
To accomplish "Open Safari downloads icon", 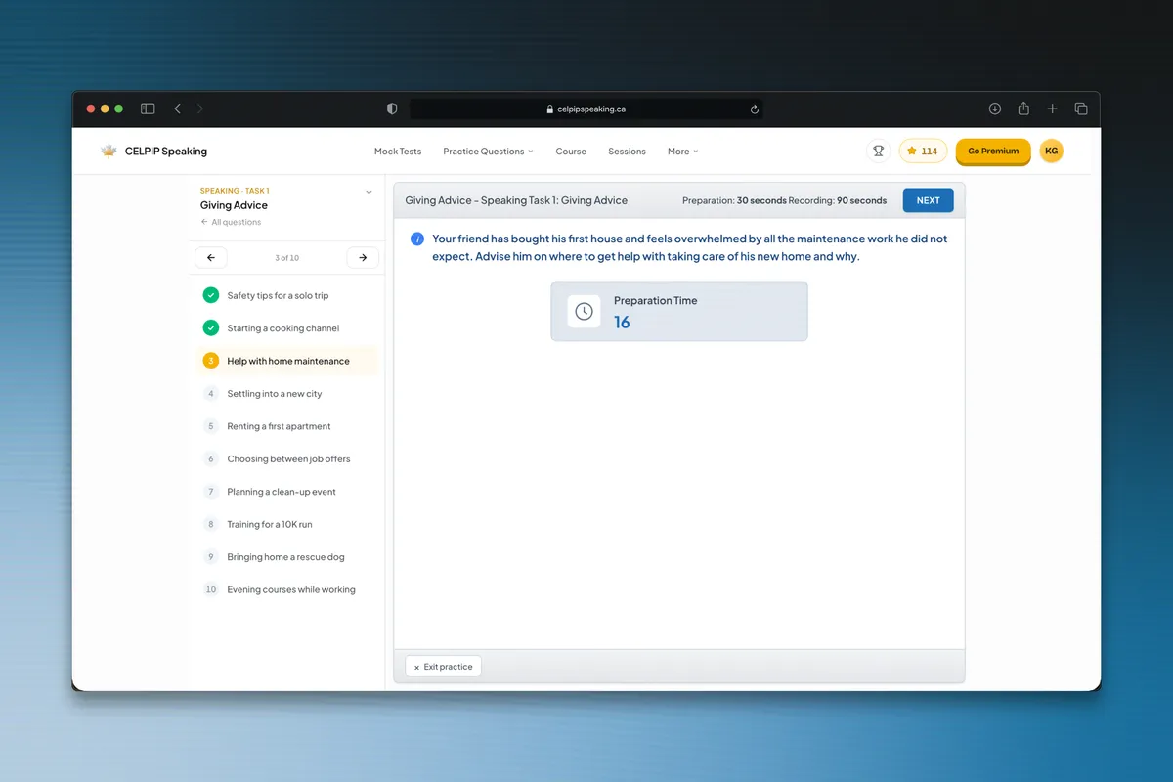I will 995,109.
